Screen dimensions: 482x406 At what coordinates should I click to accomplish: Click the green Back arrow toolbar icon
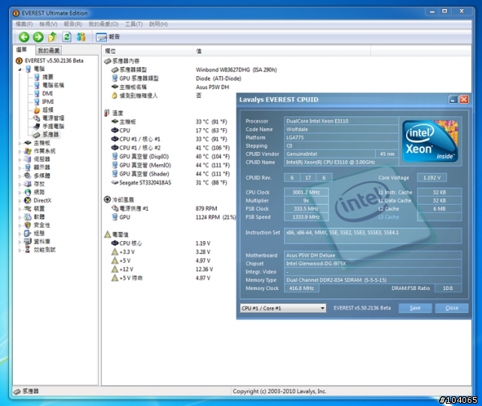[24, 37]
